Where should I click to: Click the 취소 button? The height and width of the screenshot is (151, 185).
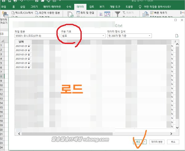[173, 142]
